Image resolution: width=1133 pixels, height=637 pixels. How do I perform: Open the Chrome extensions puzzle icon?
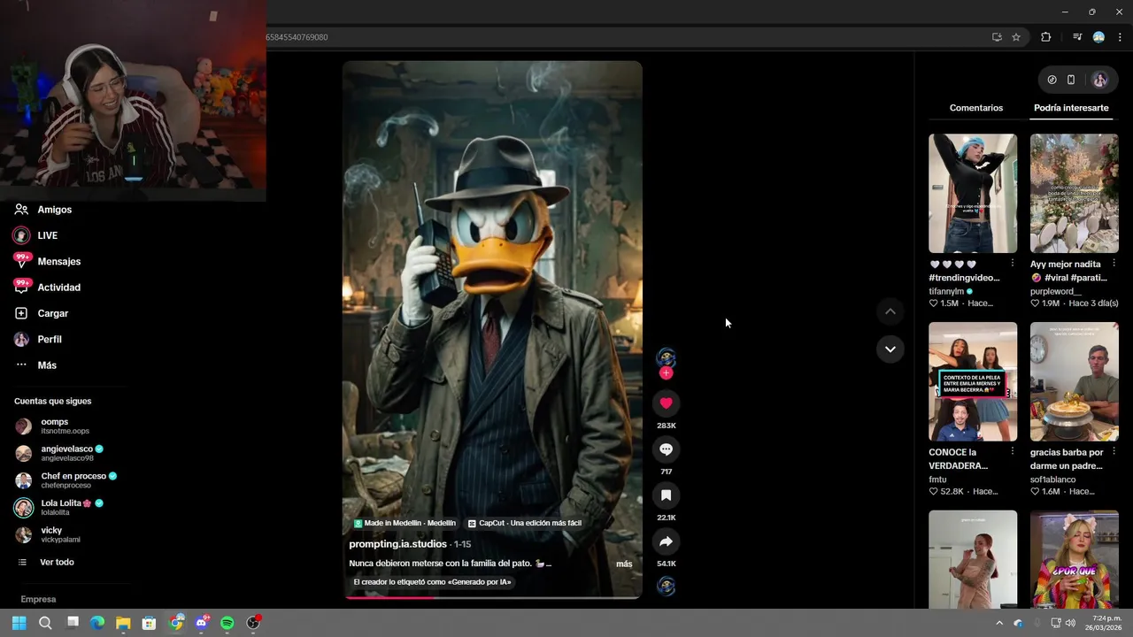[1046, 37]
